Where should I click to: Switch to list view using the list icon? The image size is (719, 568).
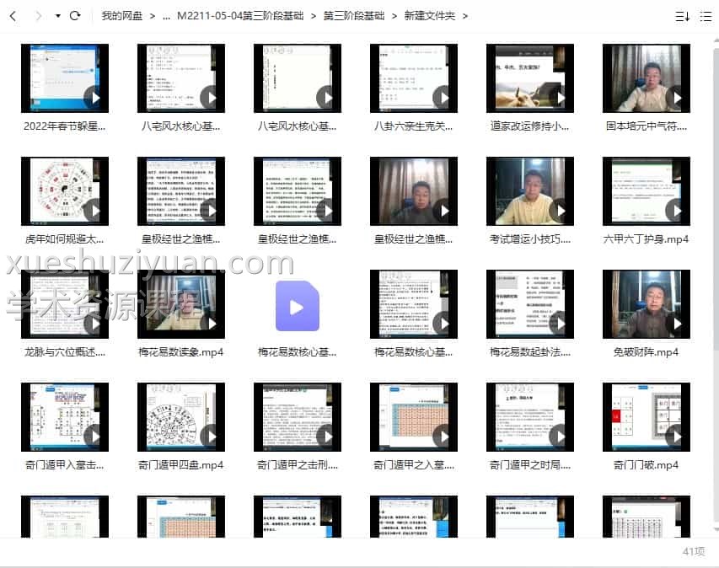(x=706, y=15)
